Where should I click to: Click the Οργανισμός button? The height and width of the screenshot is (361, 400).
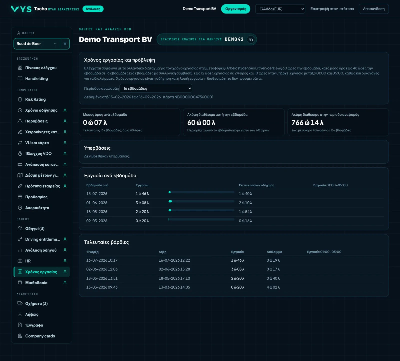pos(235,9)
